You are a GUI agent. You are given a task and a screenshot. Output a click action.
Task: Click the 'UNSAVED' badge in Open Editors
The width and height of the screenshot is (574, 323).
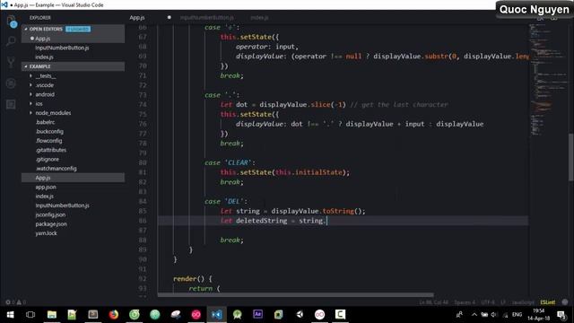(78, 29)
